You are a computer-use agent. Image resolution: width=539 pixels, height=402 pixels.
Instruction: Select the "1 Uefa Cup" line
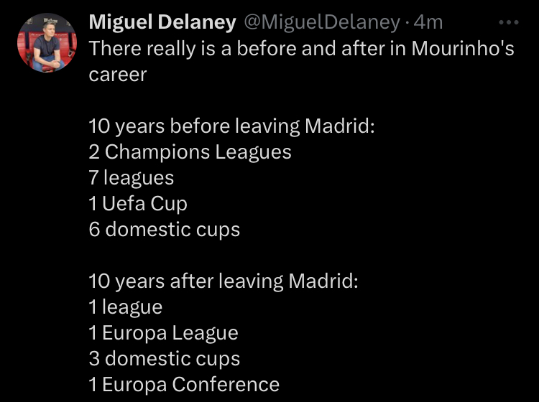coord(138,204)
